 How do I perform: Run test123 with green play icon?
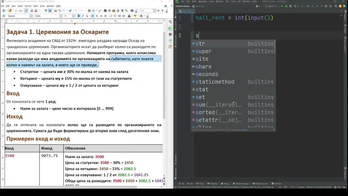282,6
